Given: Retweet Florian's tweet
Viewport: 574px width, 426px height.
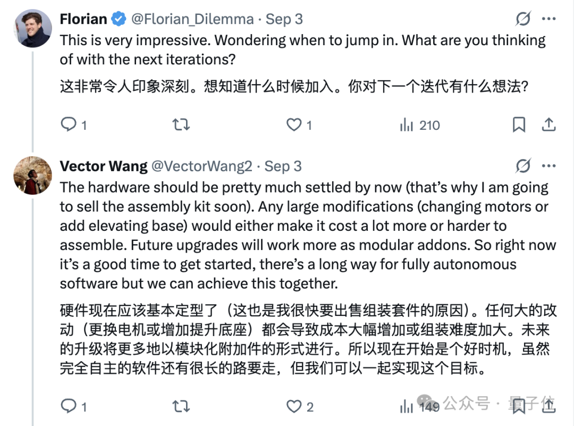Looking at the screenshot, I should click(181, 124).
